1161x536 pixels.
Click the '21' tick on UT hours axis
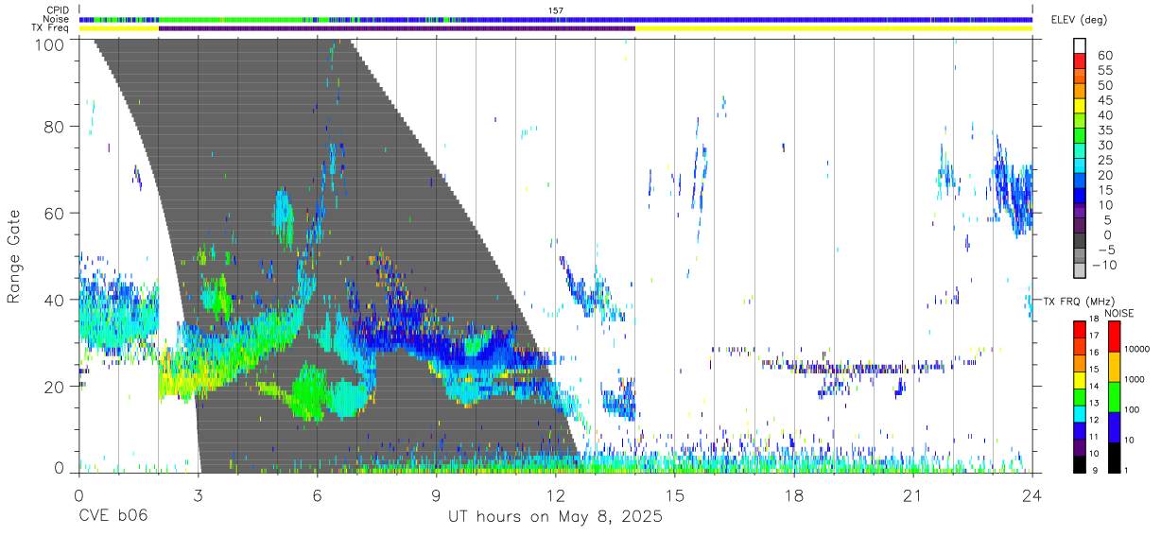coord(913,494)
